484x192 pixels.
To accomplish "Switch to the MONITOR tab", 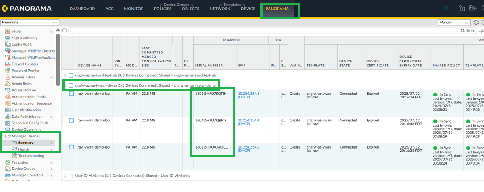I will click(x=134, y=9).
